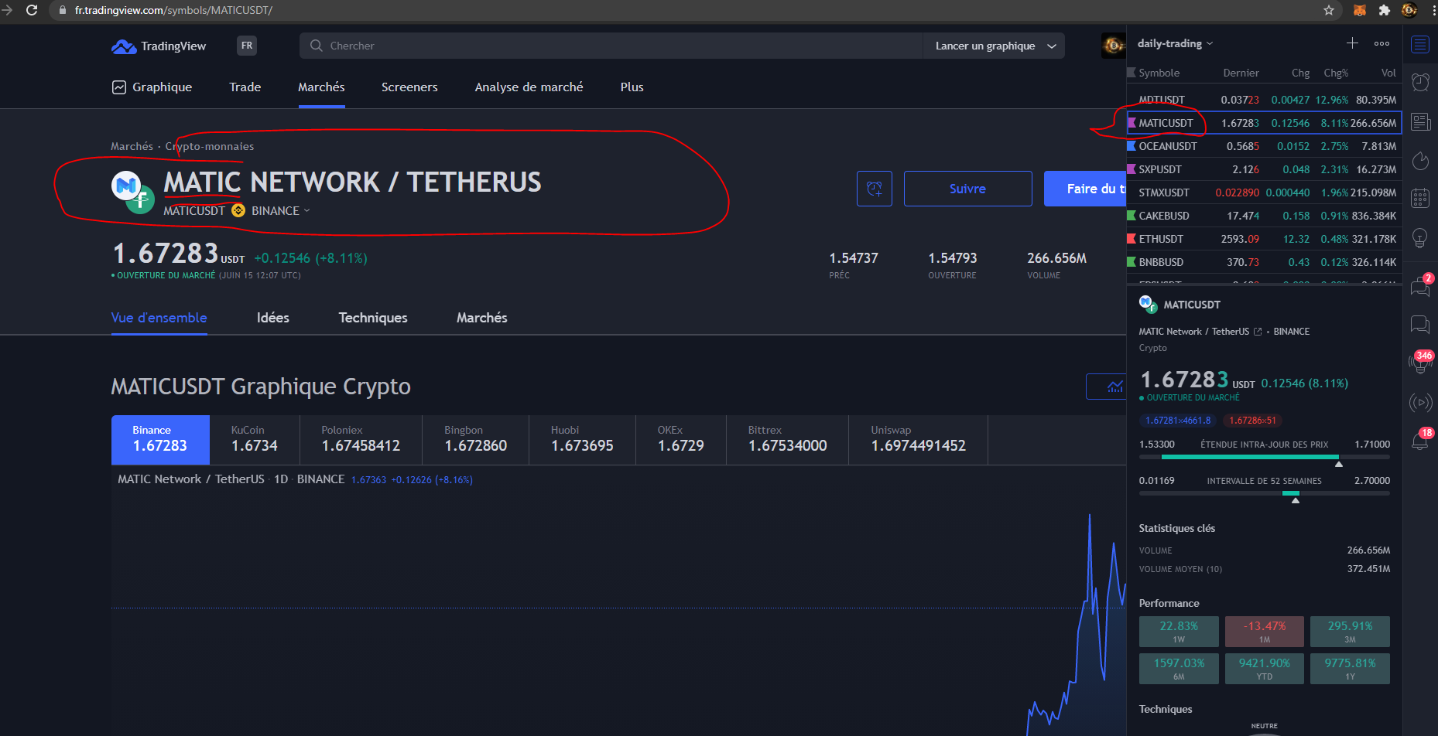The width and height of the screenshot is (1438, 736).
Task: Switch to Marchés tab under price
Action: pos(481,318)
